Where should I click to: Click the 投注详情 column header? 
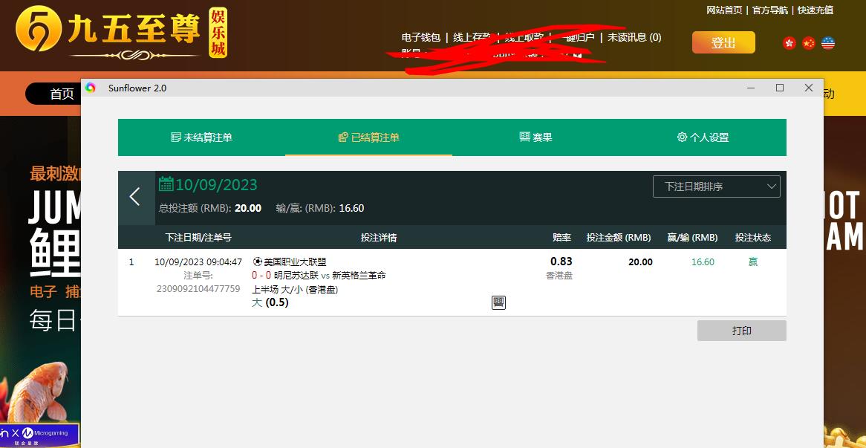[x=379, y=238]
